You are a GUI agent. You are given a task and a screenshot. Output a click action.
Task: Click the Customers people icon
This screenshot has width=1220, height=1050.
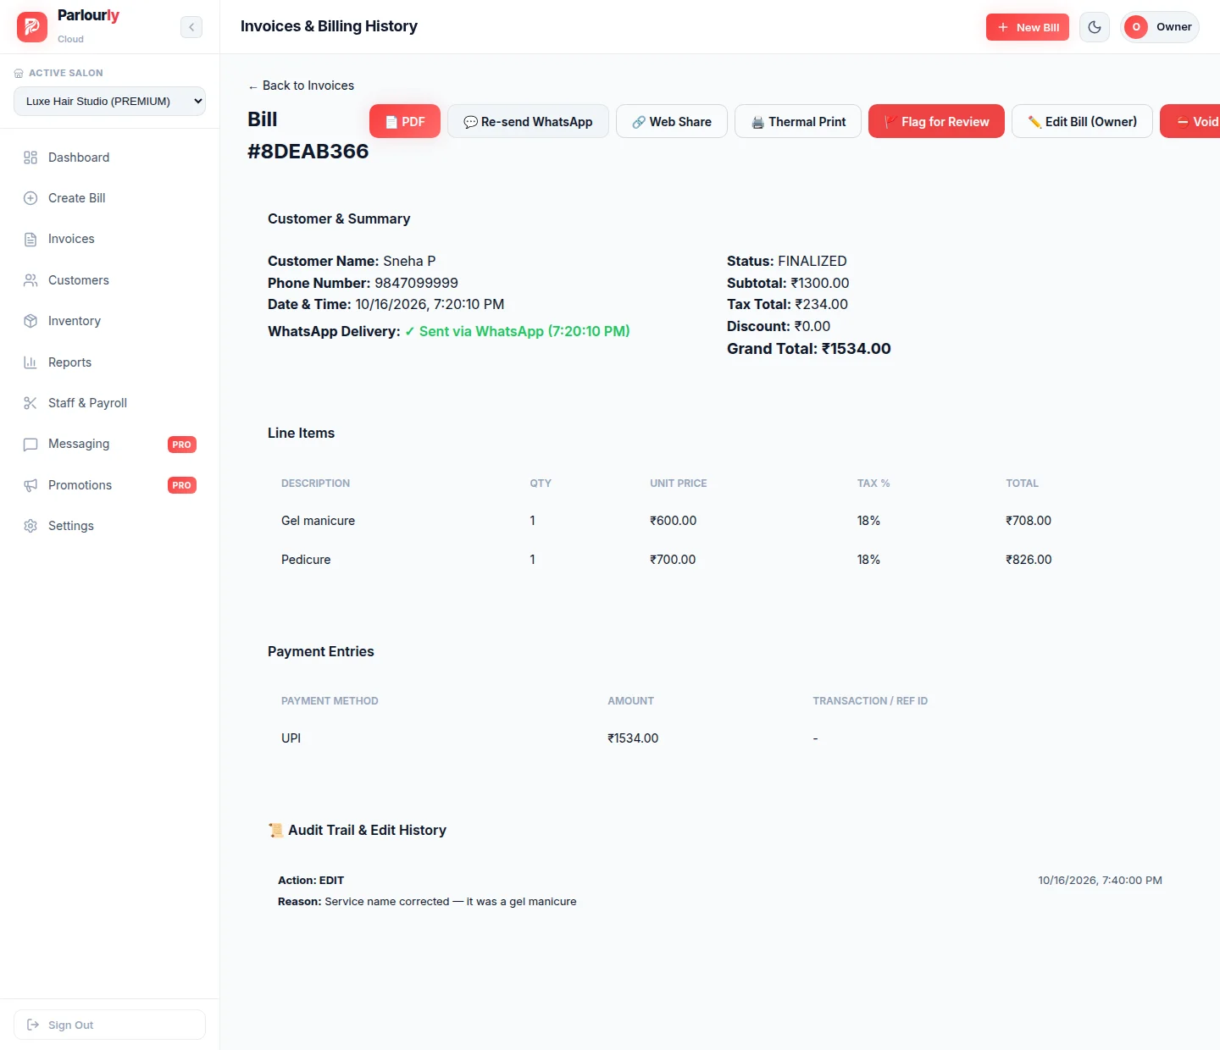point(30,280)
